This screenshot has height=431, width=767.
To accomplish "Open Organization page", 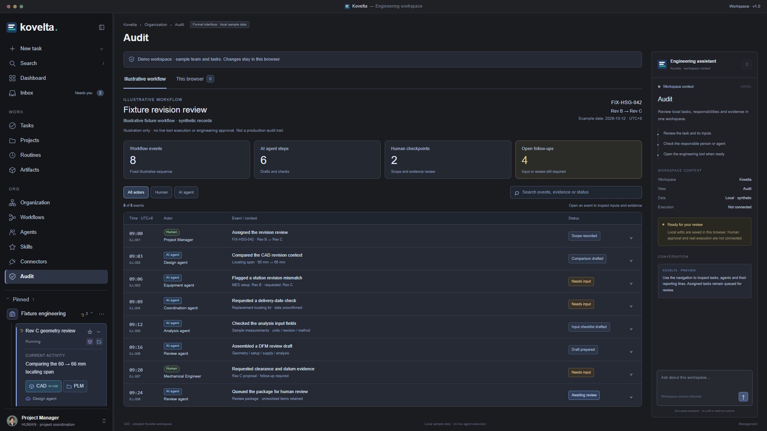I will (56, 203).
